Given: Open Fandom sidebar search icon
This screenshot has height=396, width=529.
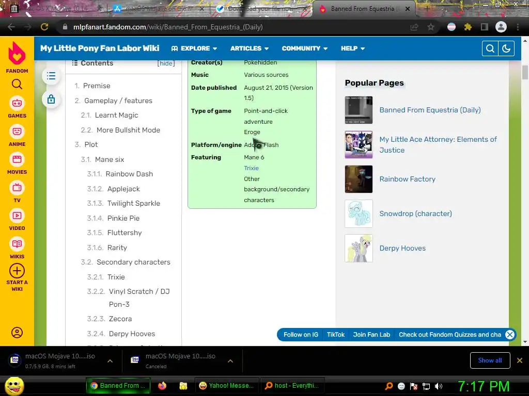Looking at the screenshot, I should pyautogui.click(x=17, y=84).
